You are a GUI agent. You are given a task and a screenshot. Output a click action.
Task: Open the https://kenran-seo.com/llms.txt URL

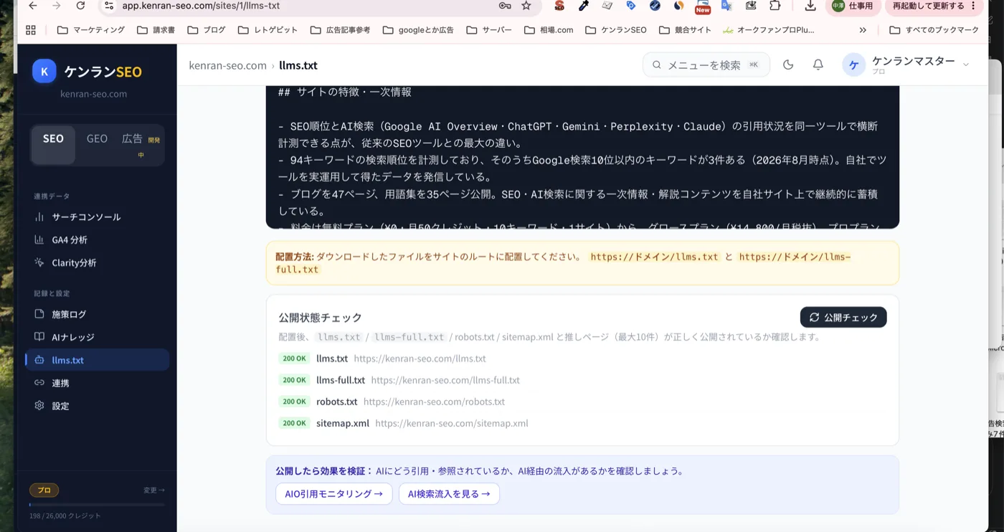[x=420, y=358]
